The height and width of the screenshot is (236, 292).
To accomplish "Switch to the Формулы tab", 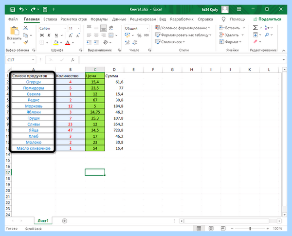I will 99,19.
